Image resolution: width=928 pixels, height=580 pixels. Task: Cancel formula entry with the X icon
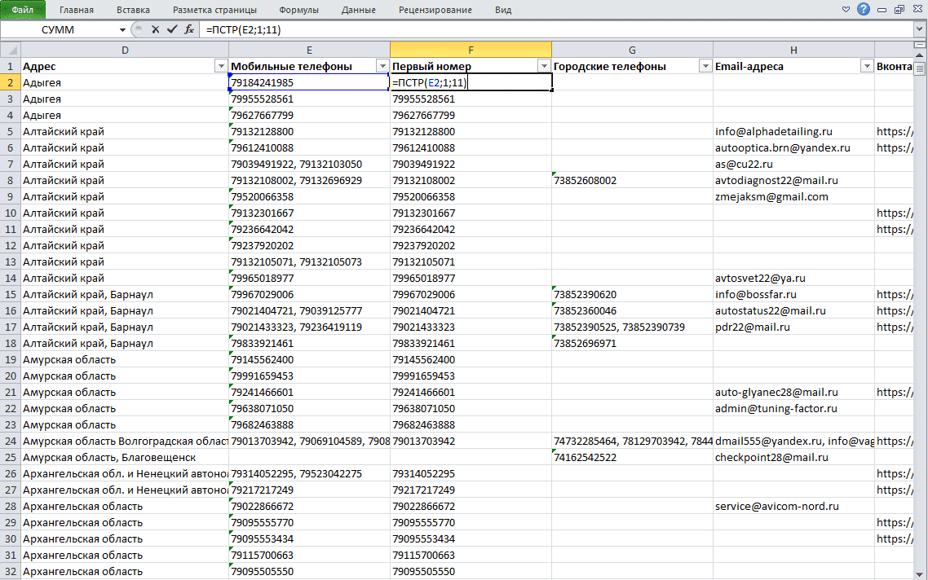point(155,29)
